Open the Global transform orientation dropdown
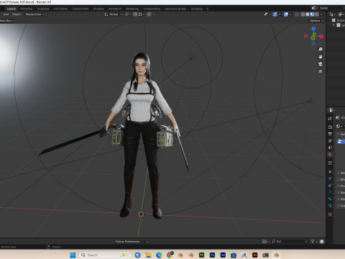The image size is (345, 259). 114,14
